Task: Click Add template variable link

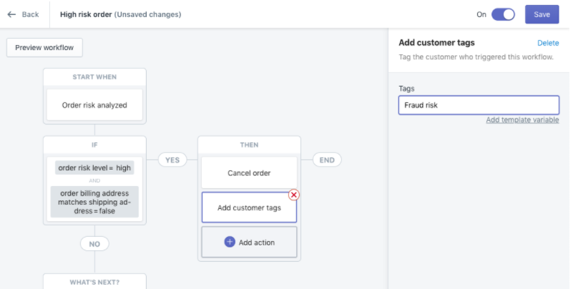Action: point(522,120)
